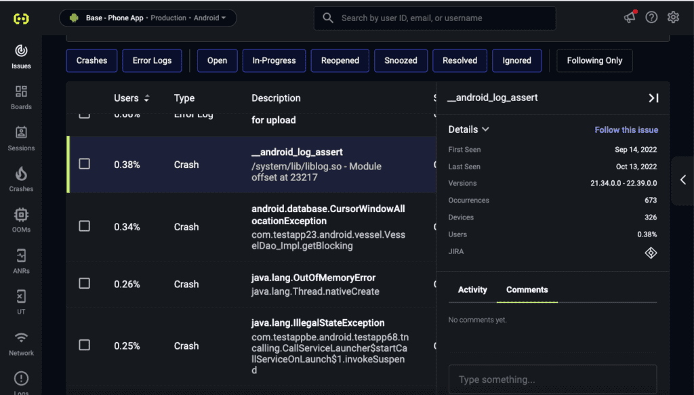Image resolution: width=694 pixels, height=395 pixels.
Task: Open the CursorWindowAllocationException issue
Action: tap(328, 215)
